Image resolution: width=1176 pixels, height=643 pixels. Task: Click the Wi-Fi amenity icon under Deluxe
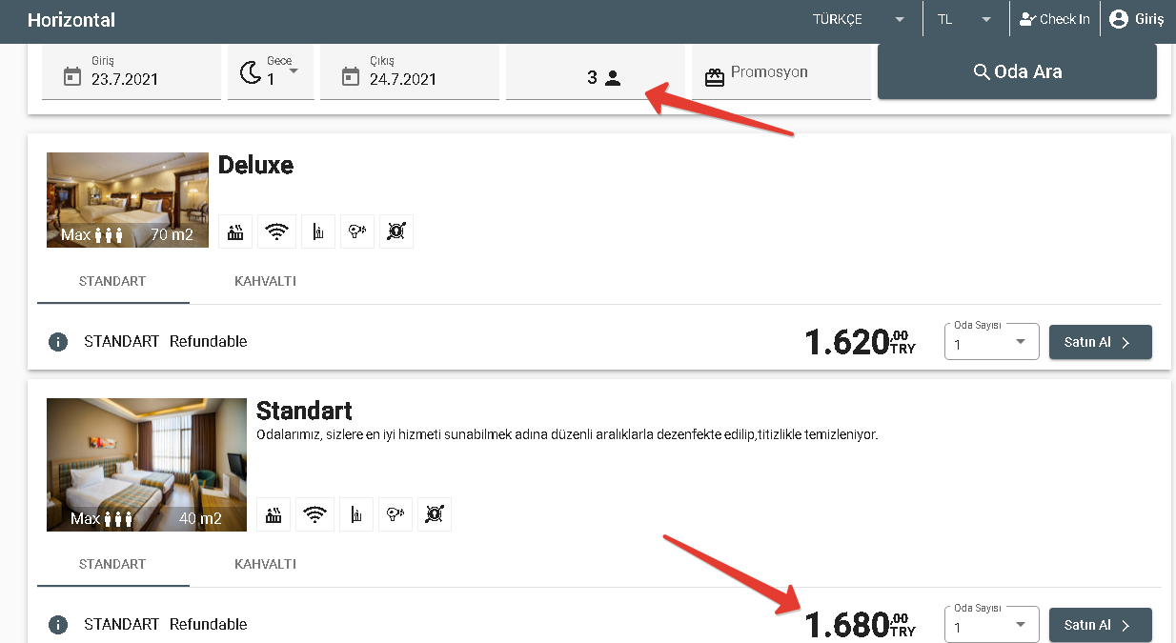(x=276, y=231)
